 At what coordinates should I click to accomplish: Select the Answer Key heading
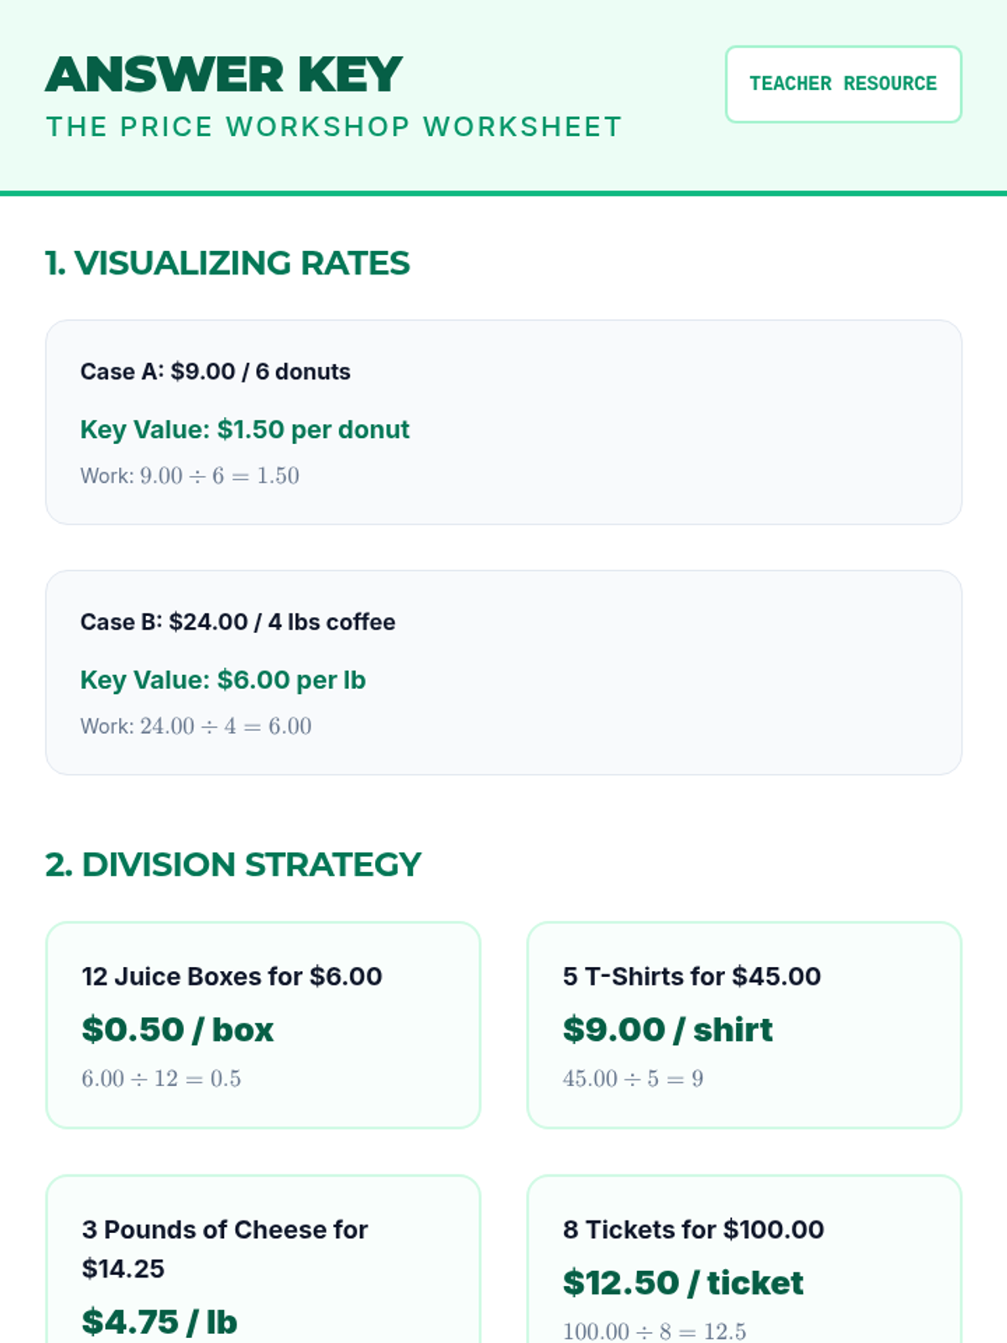pyautogui.click(x=224, y=75)
